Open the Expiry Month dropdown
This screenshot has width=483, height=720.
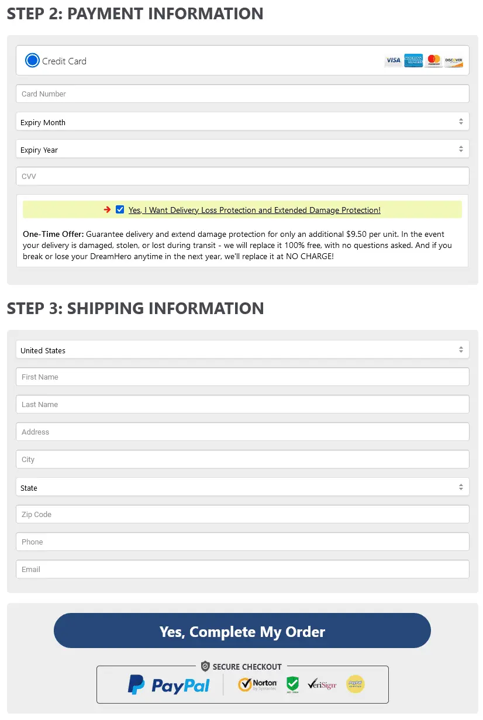[242, 121]
